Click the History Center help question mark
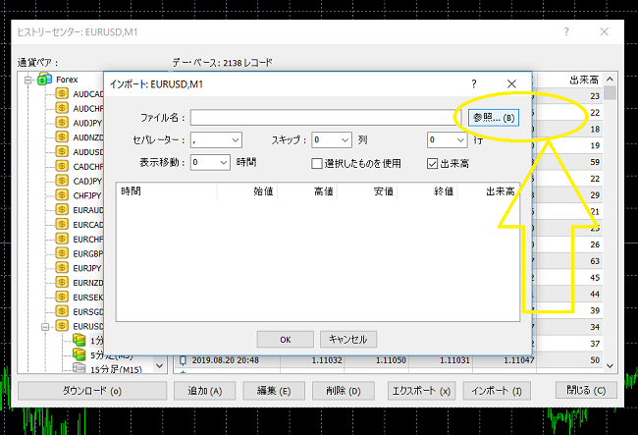 tap(566, 32)
